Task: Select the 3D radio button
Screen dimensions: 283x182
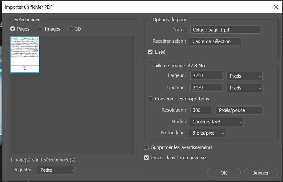Action: pos(71,29)
